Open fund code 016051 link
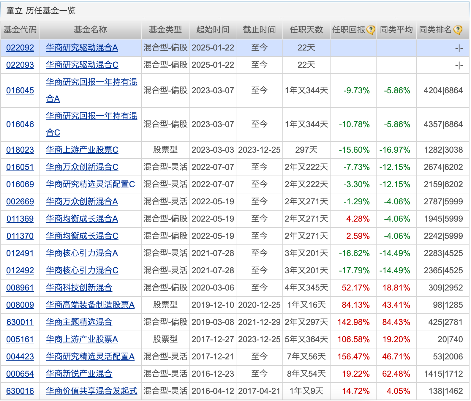Image resolution: width=471 pixels, height=401 pixels. [x=20, y=167]
